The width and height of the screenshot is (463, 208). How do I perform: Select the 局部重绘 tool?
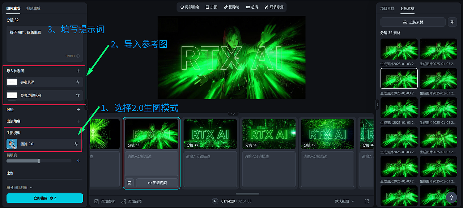[189, 7]
